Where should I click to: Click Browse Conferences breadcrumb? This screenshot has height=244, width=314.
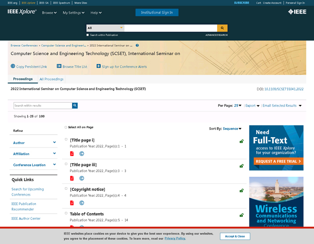point(24,45)
